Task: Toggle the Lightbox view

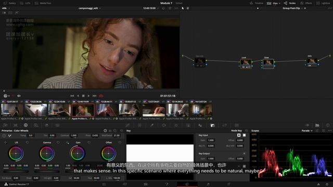Action: pos(323,3)
